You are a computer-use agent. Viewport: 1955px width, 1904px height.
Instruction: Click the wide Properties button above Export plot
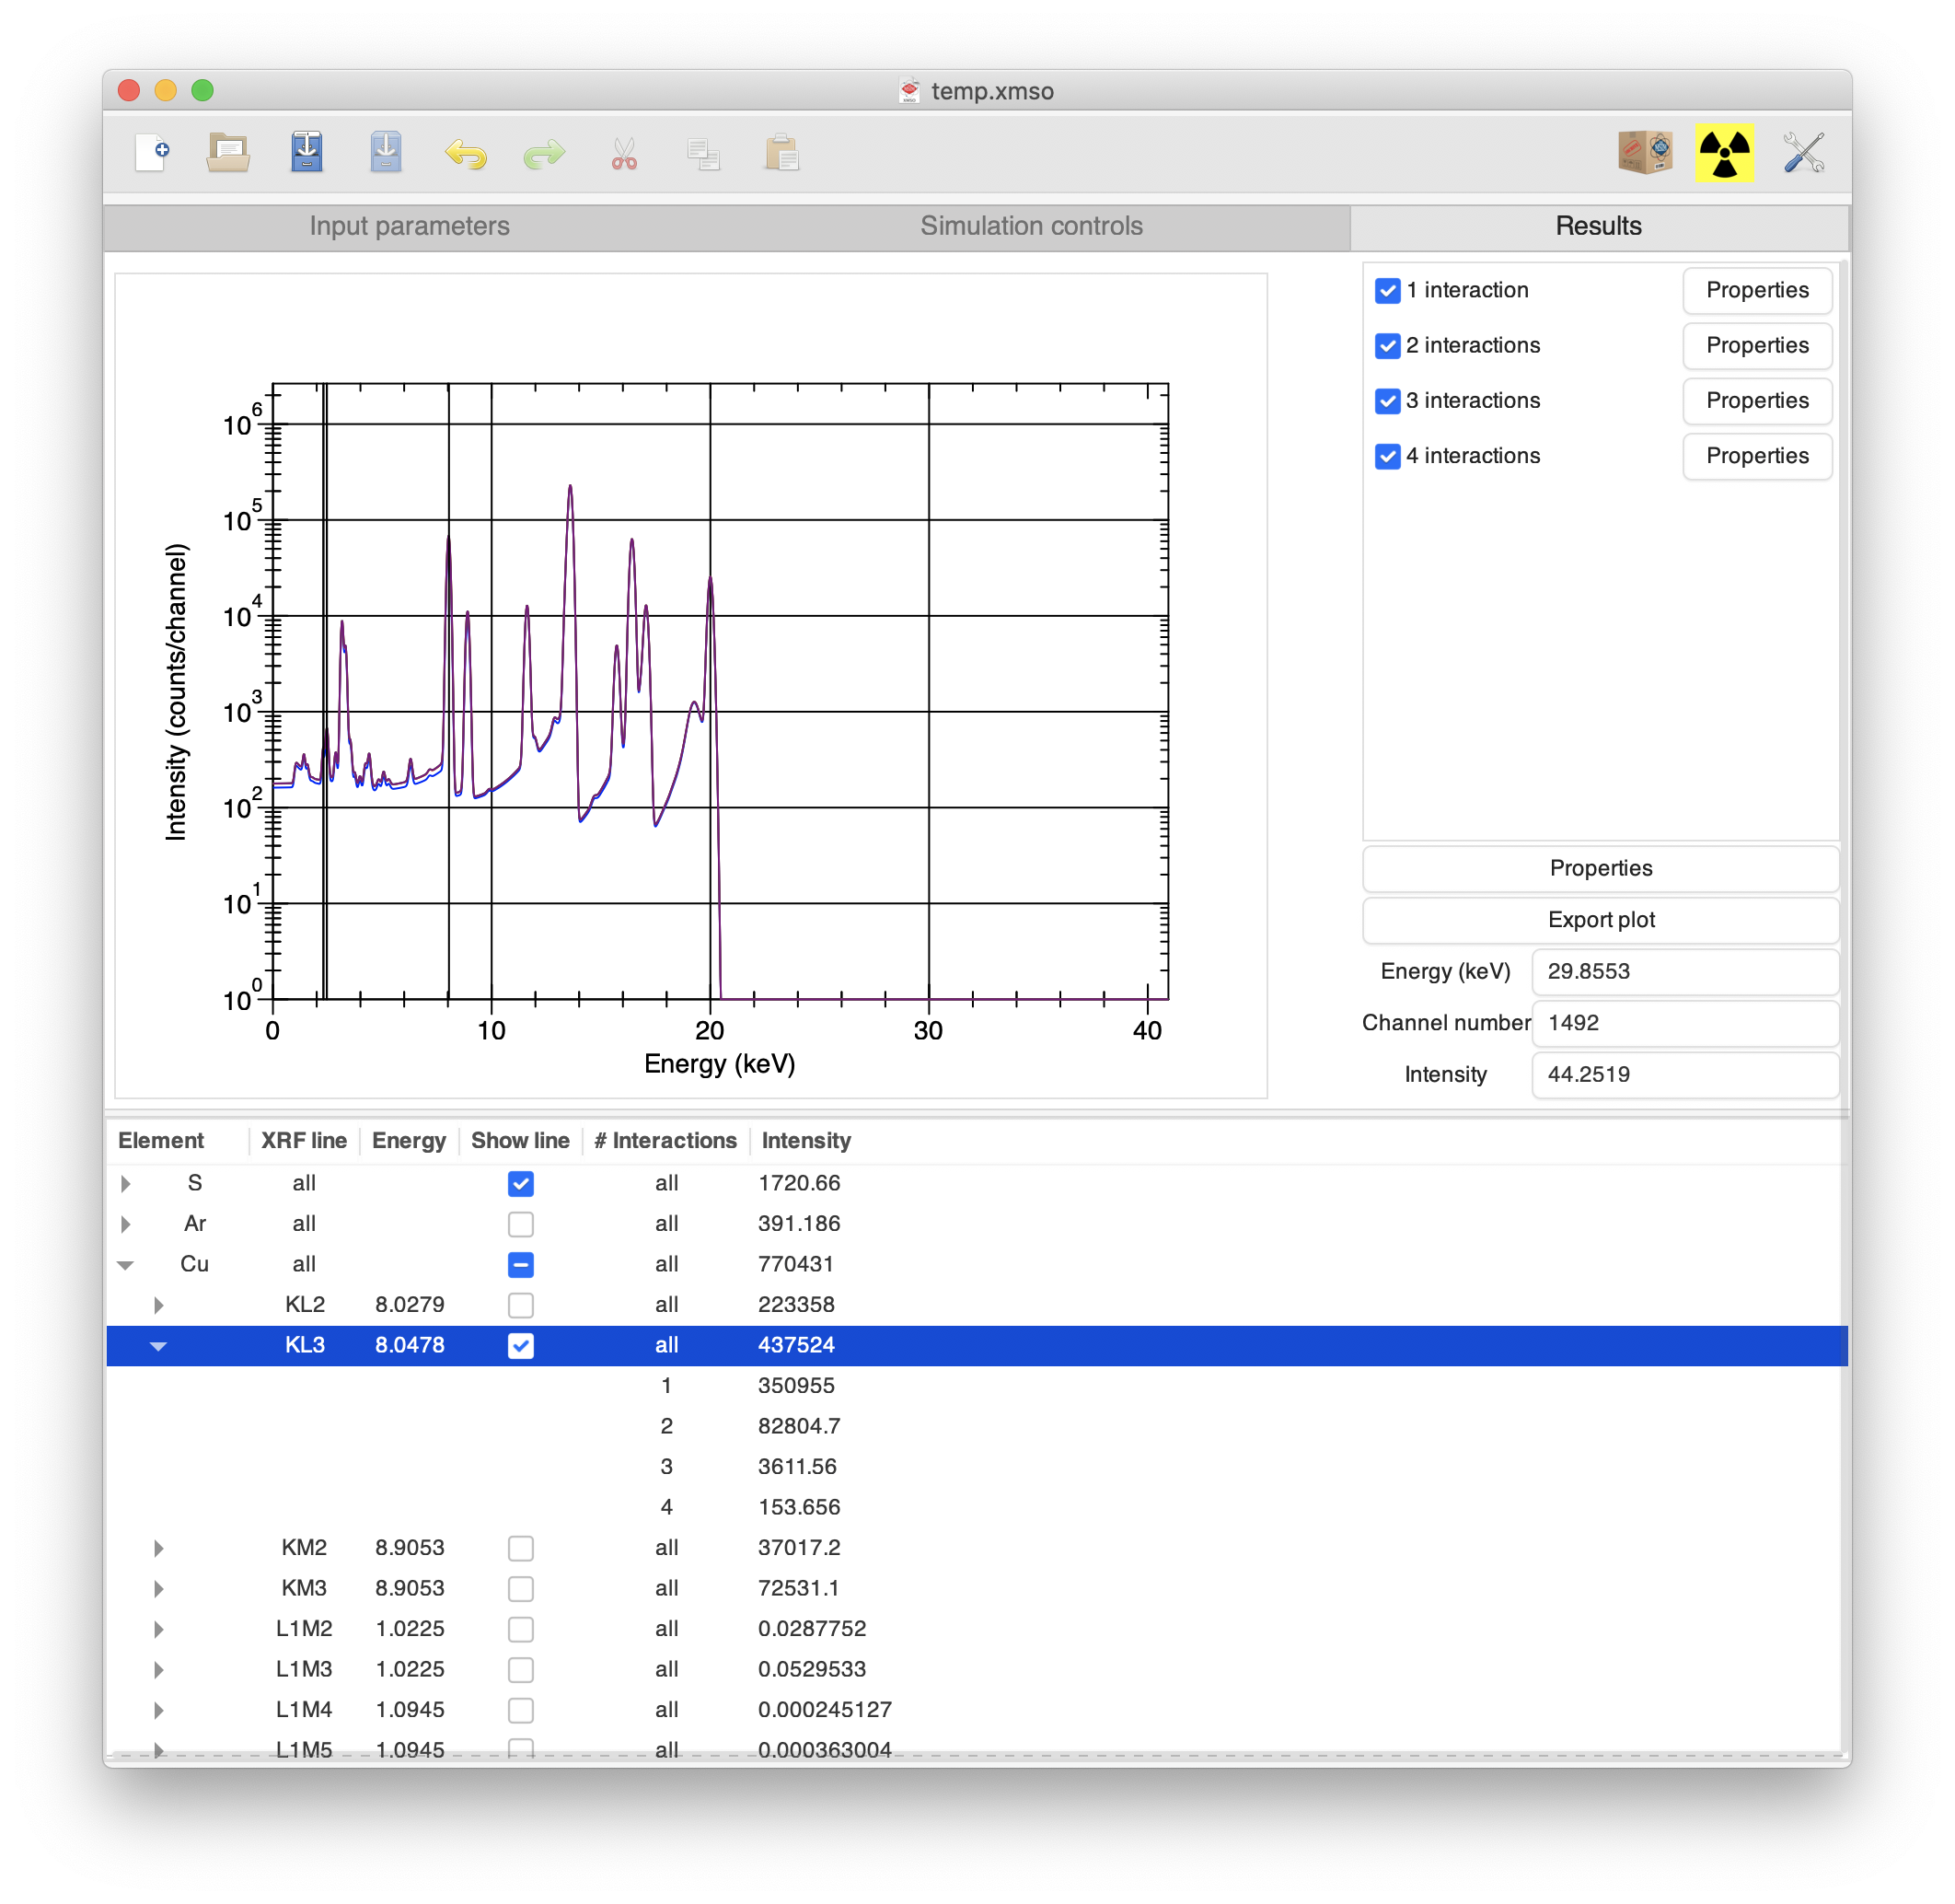tap(1601, 868)
